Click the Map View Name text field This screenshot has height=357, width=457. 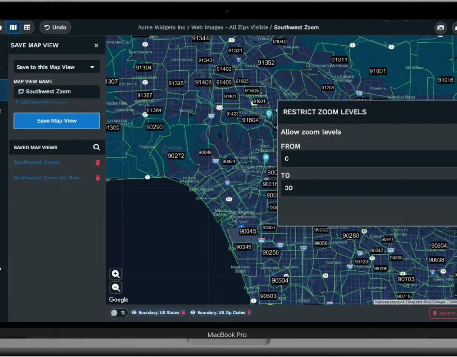pos(57,91)
